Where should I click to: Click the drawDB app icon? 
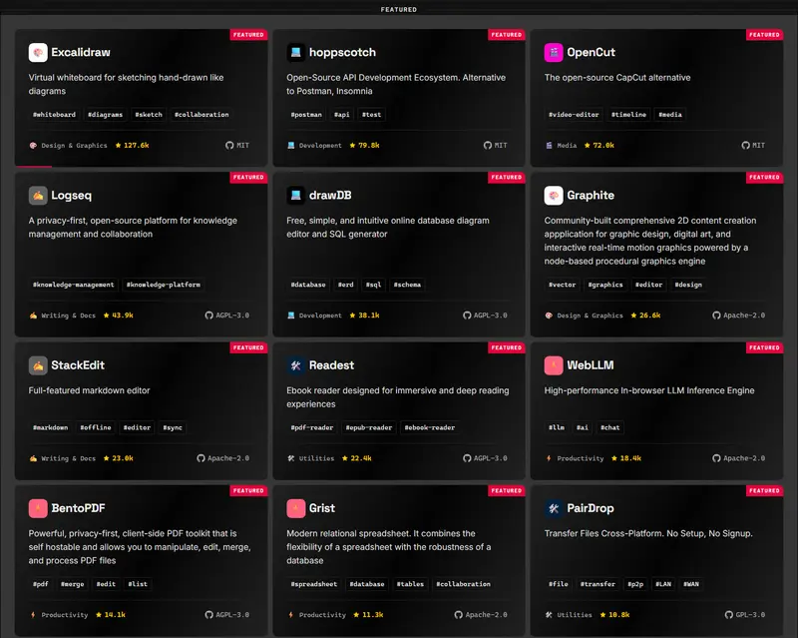coord(295,195)
